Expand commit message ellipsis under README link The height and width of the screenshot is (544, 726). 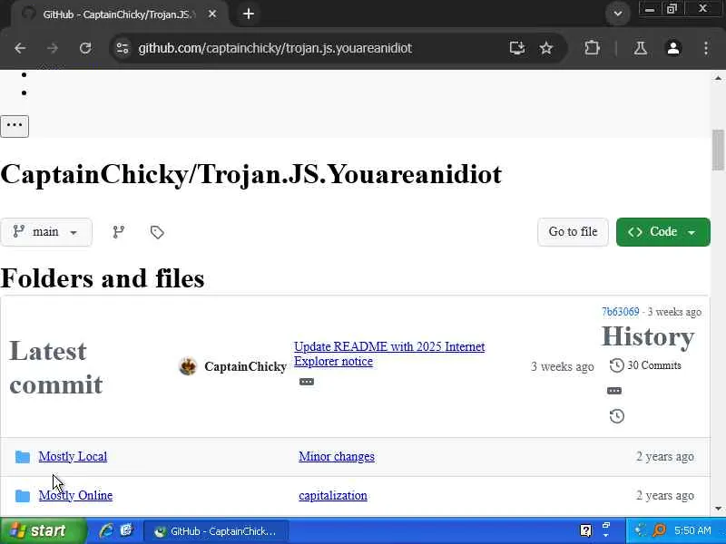tap(307, 382)
